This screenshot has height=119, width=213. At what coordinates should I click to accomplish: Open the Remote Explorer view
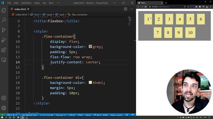click(4, 60)
